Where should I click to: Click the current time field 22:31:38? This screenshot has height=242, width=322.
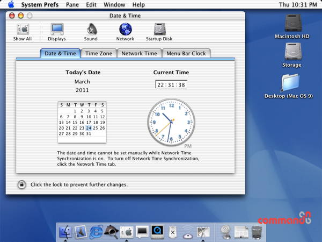(x=171, y=84)
